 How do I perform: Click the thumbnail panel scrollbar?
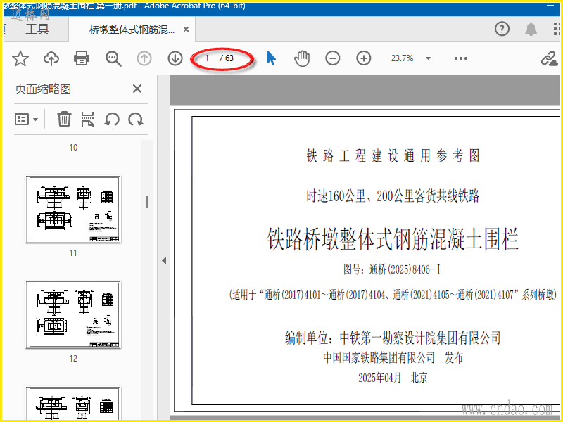coord(147,202)
